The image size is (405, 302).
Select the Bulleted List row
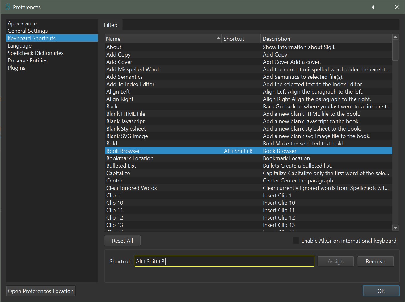point(248,166)
